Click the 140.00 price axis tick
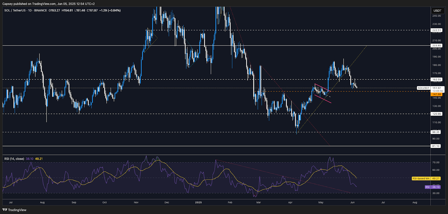 (x=437, y=98)
